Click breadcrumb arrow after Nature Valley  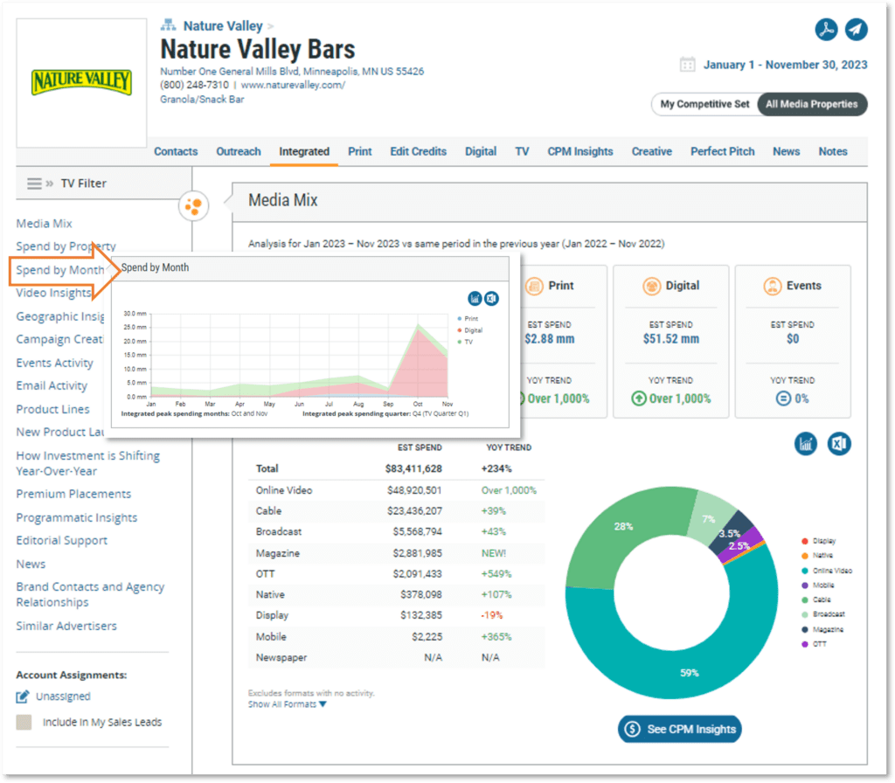[x=271, y=26]
